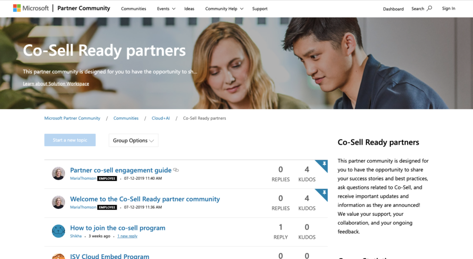Open MariaThomson avatar on Welcome post

click(x=58, y=202)
